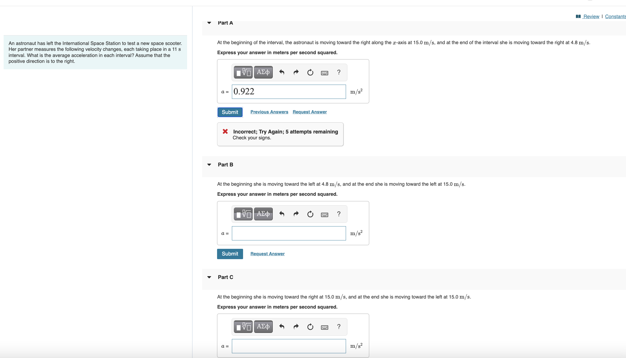
Task: Click the Previous Answers link in Part A
Action: point(269,112)
